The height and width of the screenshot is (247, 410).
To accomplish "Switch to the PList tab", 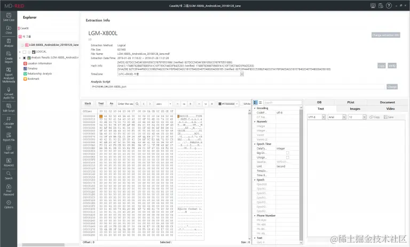I will click(351, 102).
